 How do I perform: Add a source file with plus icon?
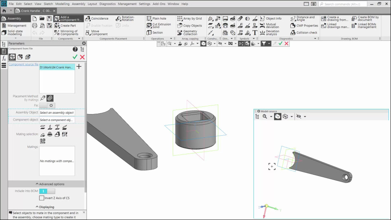click(79, 66)
